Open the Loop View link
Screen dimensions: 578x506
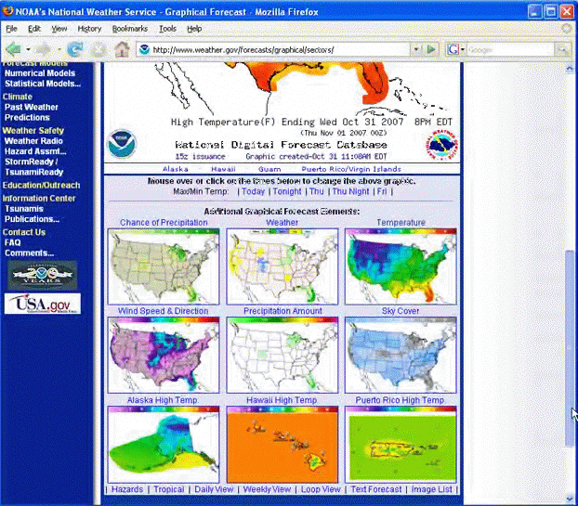pyautogui.click(x=321, y=489)
